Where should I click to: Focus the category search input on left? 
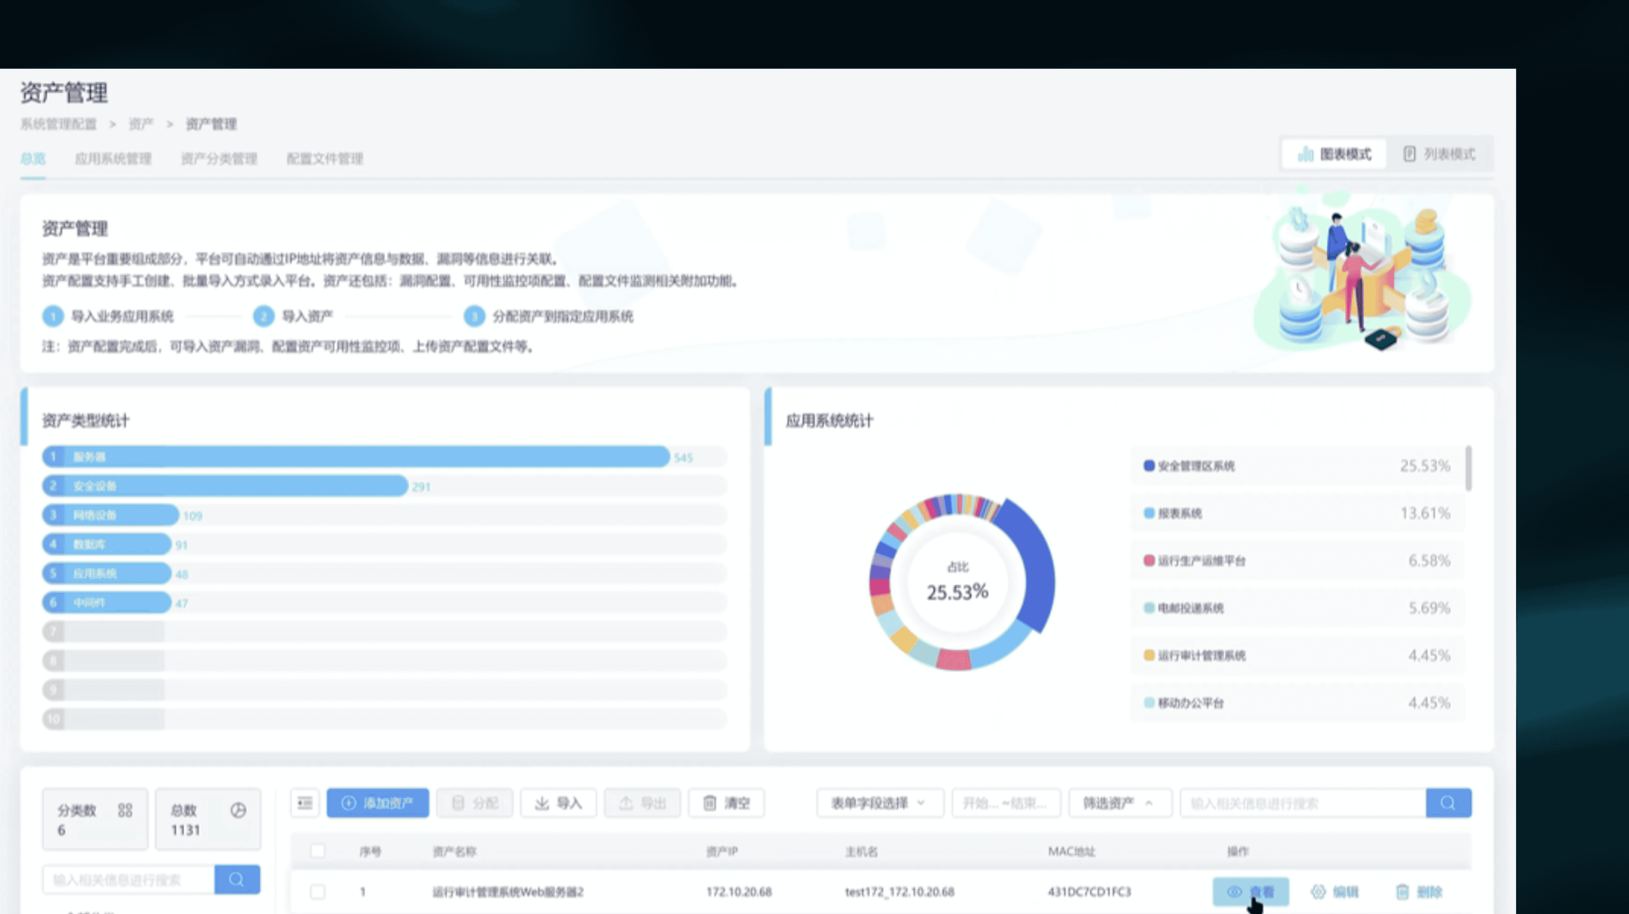click(128, 879)
